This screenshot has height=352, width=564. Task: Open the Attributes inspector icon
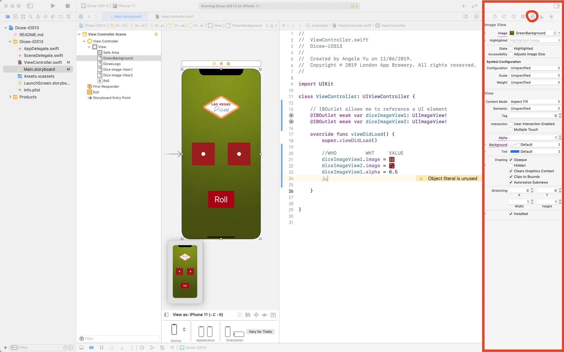(x=532, y=16)
